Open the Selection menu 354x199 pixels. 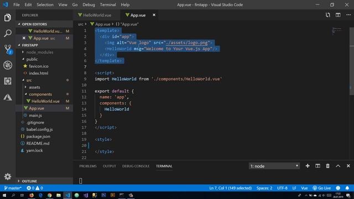pos(45,4)
